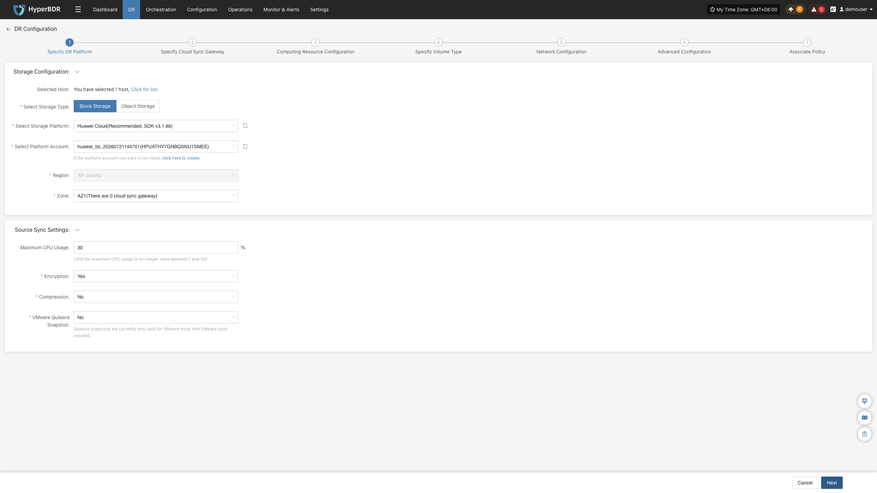Screen dimensions: 877x493
Task: Go back using the DR Configuration arrow
Action: click(x=9, y=29)
